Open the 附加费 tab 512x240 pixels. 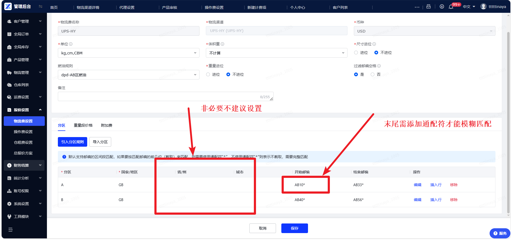click(x=107, y=125)
